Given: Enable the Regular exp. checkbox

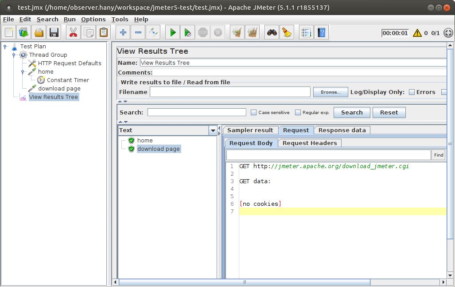Looking at the screenshot, I should click(298, 112).
